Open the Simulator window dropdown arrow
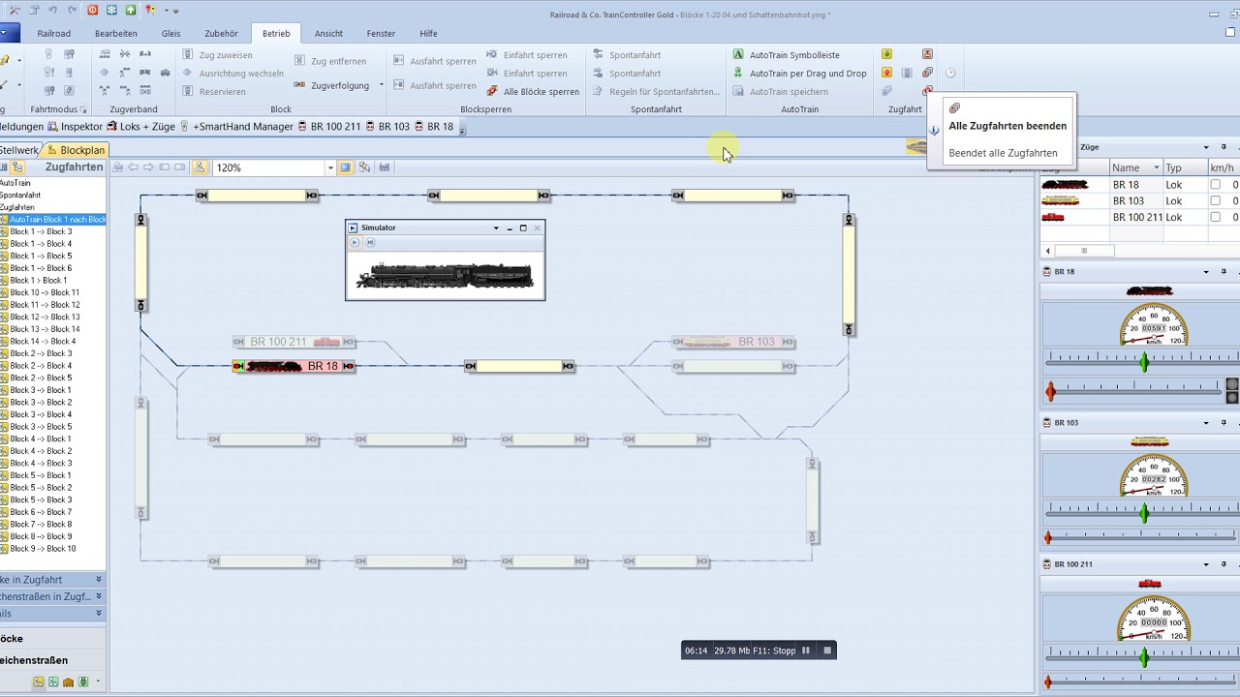The width and height of the screenshot is (1240, 697). point(496,228)
